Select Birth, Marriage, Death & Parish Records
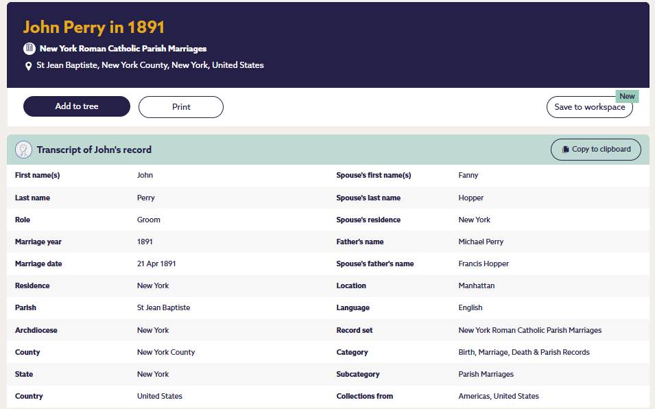This screenshot has height=409, width=655. point(524,352)
